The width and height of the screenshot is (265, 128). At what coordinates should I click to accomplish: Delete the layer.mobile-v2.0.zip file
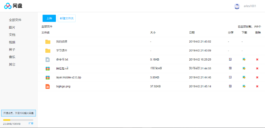point(257,77)
